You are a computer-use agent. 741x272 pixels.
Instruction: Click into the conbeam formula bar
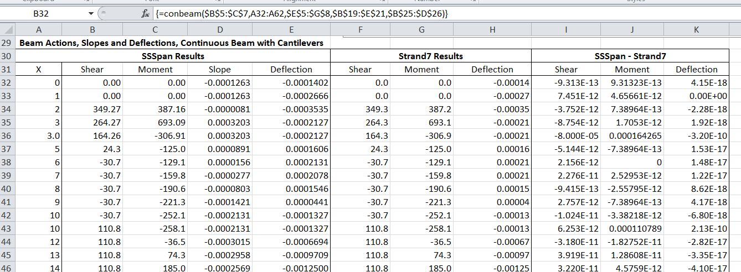[388, 13]
